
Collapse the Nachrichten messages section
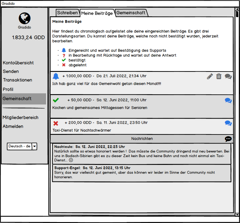[142, 139]
